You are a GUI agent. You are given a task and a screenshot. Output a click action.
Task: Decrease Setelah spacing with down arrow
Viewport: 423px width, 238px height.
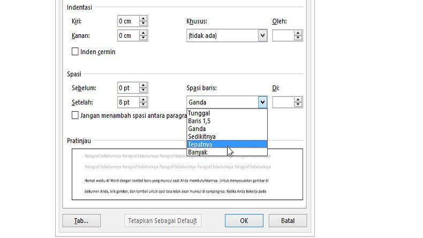[x=143, y=105]
